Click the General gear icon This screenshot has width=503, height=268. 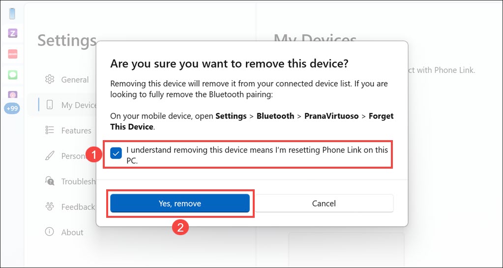(x=49, y=80)
